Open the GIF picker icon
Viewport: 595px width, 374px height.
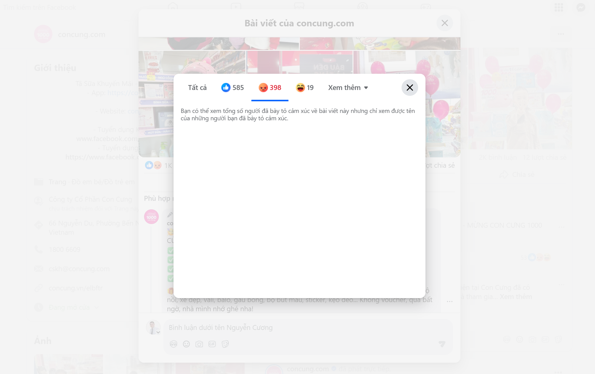click(x=212, y=344)
